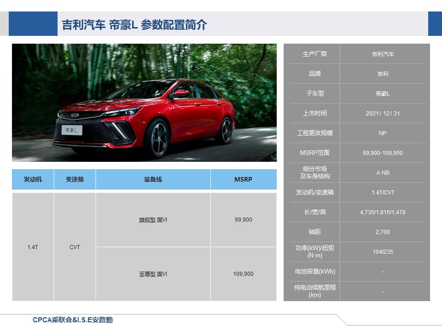This screenshot has height=331, width=442.
Task: Click the '发动机/变速箱' spec label
Action: pyautogui.click(x=315, y=192)
